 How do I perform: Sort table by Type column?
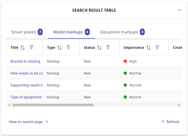pos(59,48)
